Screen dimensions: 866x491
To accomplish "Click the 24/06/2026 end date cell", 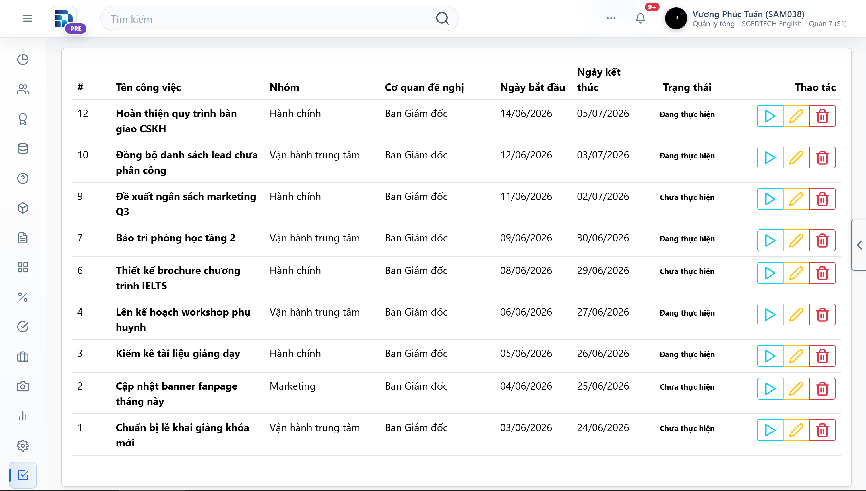I will pos(603,428).
